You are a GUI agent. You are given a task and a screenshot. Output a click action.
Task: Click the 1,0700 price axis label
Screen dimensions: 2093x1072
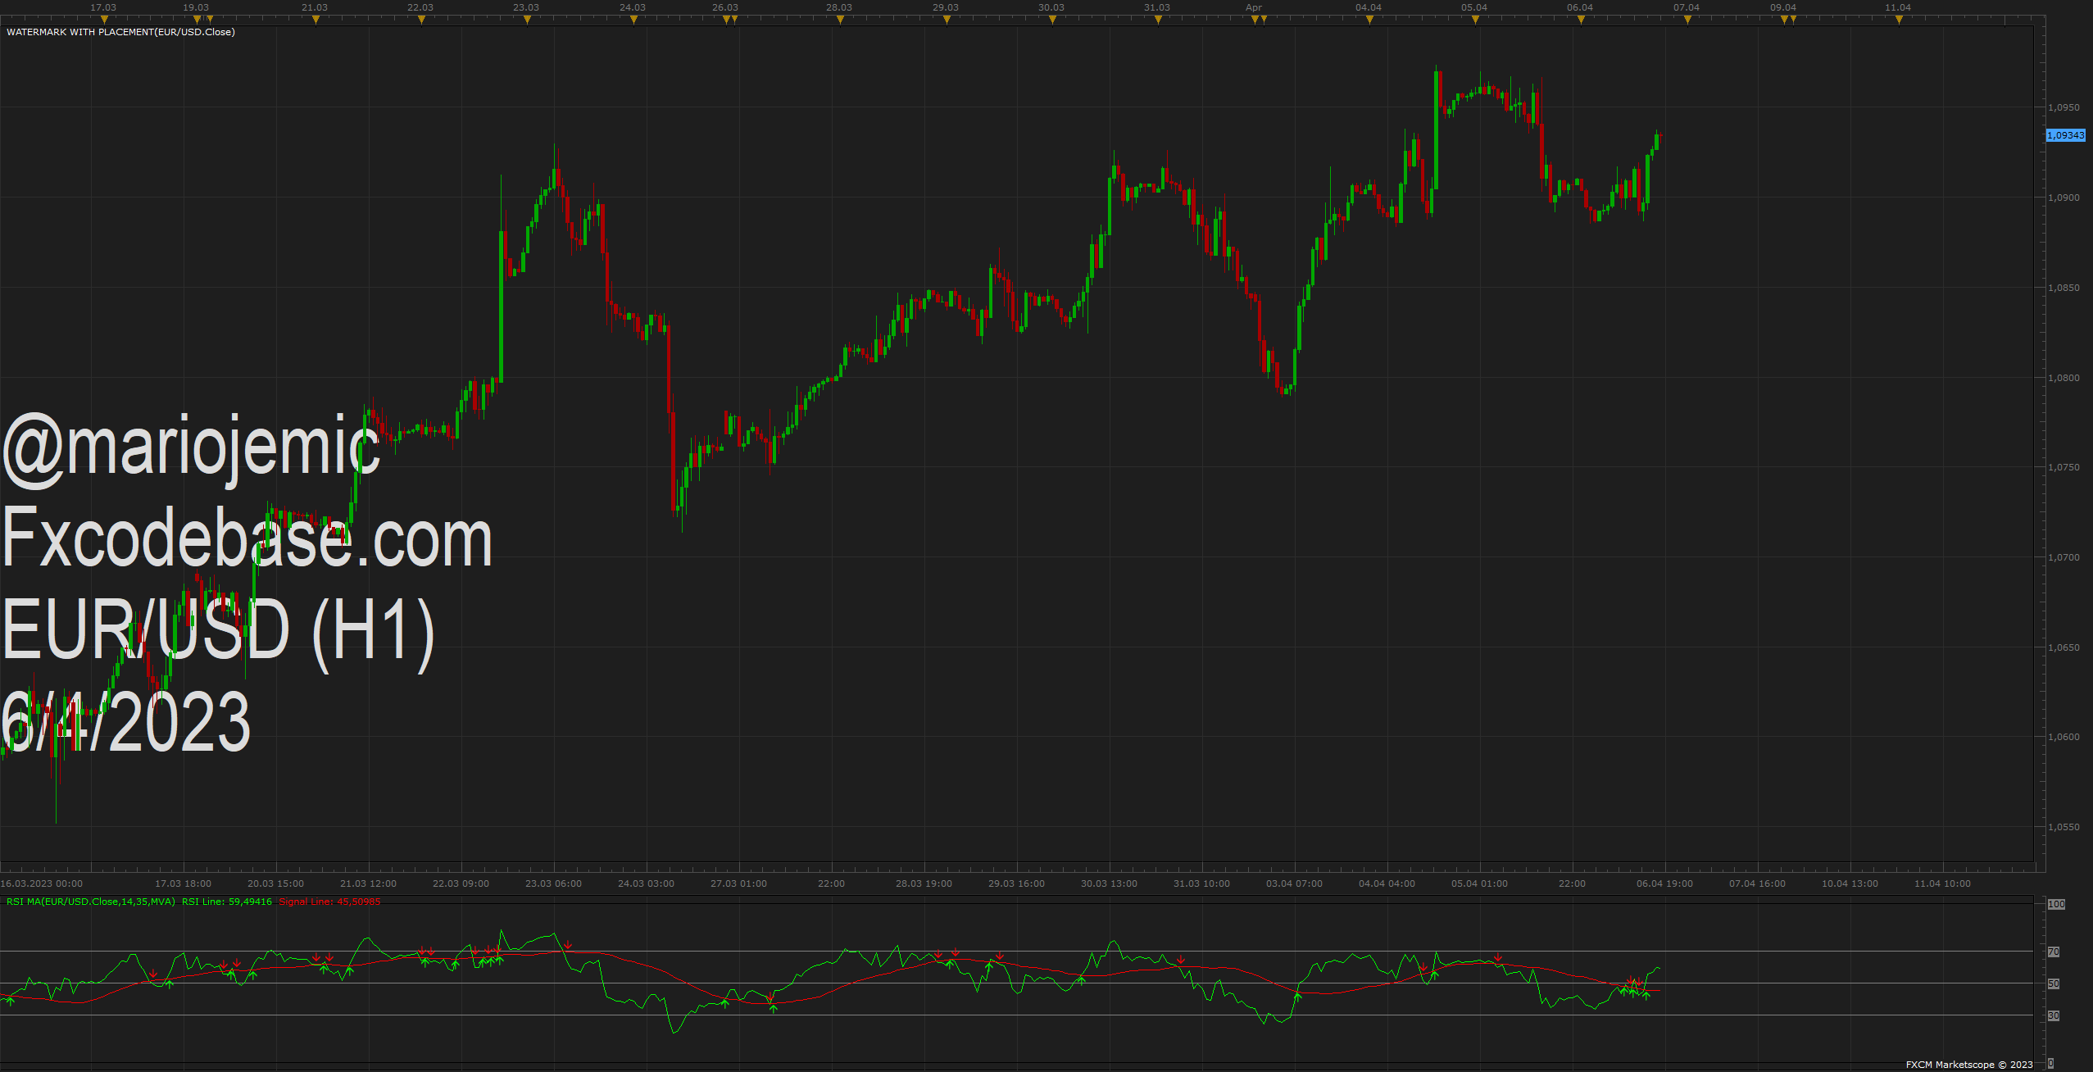[x=2063, y=557]
